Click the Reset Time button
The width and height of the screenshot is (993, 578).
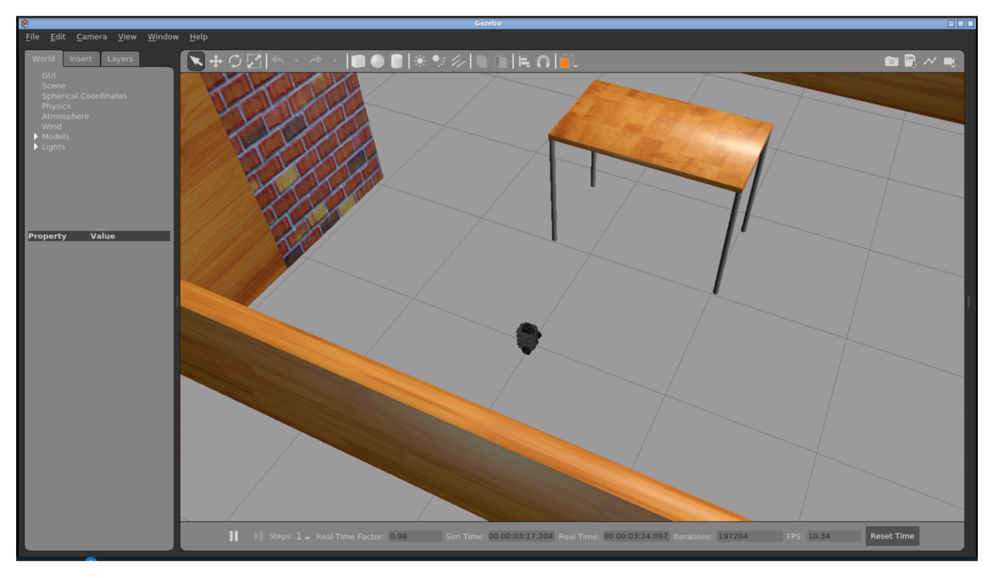pyautogui.click(x=892, y=536)
